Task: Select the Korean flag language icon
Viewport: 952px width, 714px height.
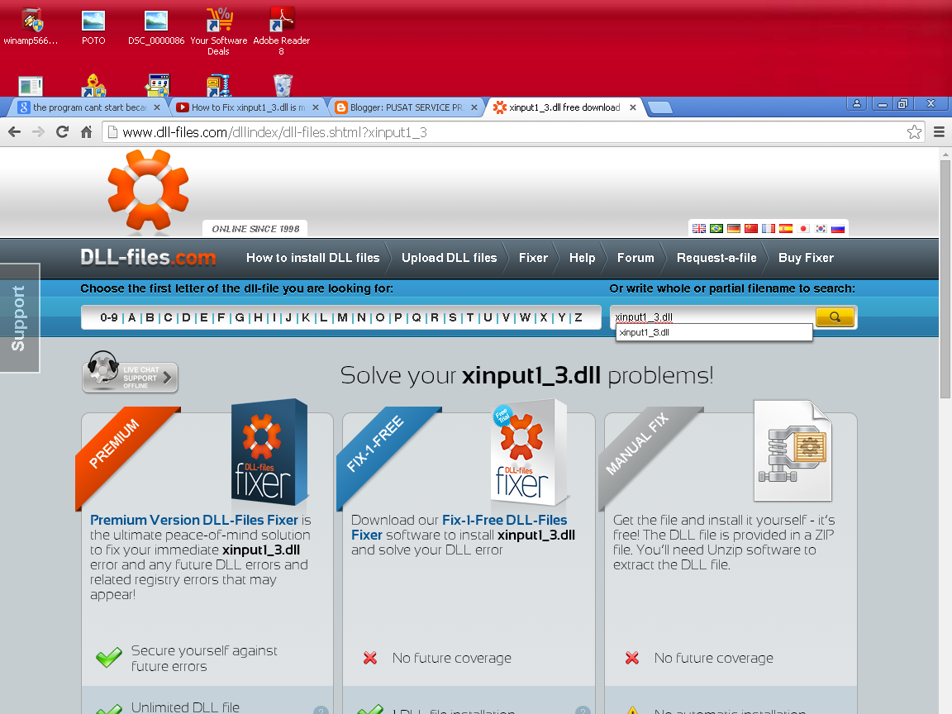Action: coord(821,228)
